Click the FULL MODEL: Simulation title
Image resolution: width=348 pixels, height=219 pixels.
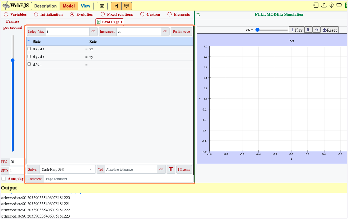[279, 15]
